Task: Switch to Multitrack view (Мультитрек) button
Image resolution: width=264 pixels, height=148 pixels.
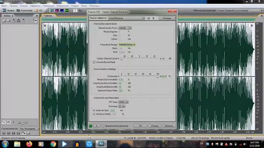Action: click(x=24, y=10)
